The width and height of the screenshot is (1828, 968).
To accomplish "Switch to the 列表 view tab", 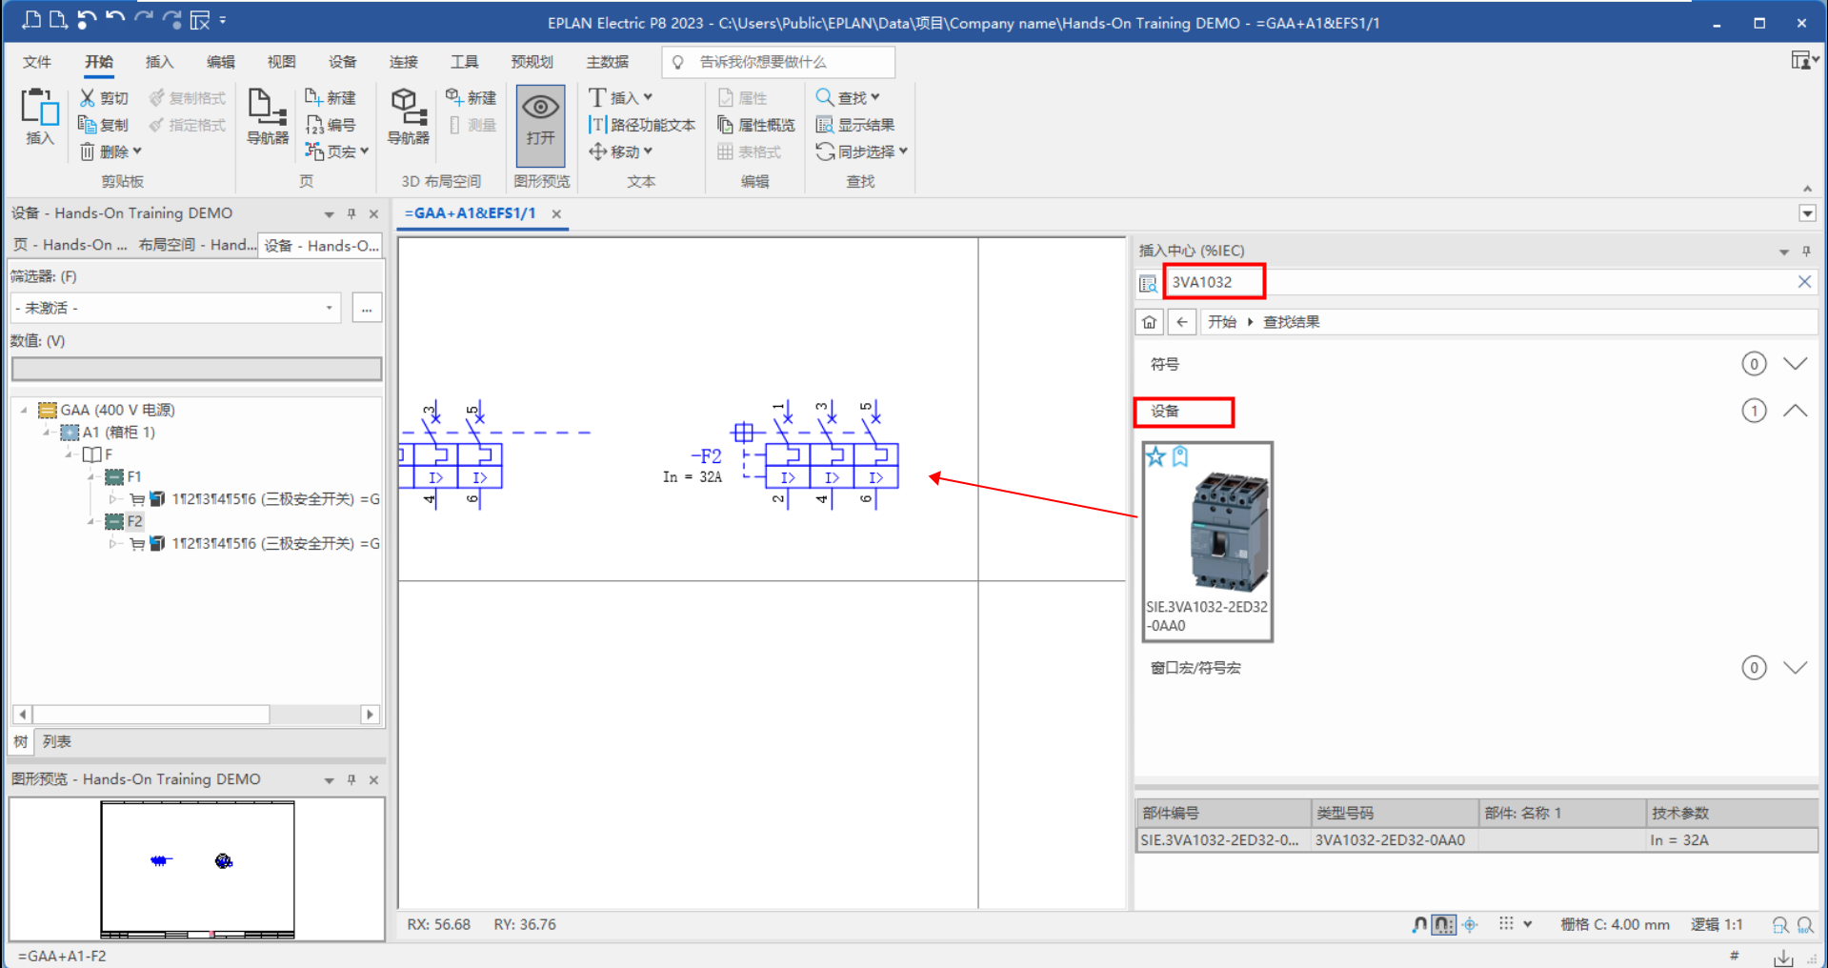I will click(56, 741).
